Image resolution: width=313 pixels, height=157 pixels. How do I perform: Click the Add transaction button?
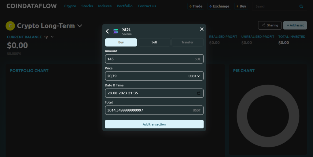click(154, 124)
